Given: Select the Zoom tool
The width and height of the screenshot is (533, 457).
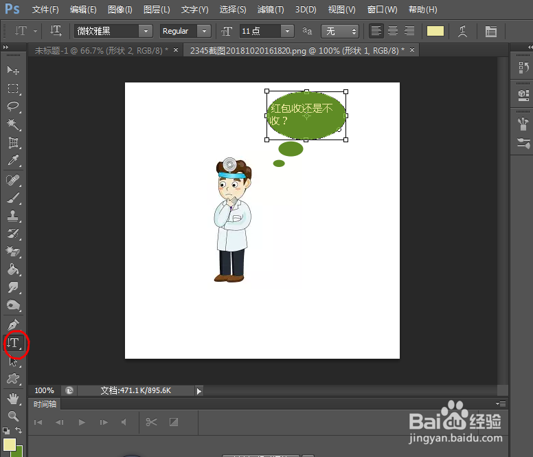Looking at the screenshot, I should coord(13,416).
